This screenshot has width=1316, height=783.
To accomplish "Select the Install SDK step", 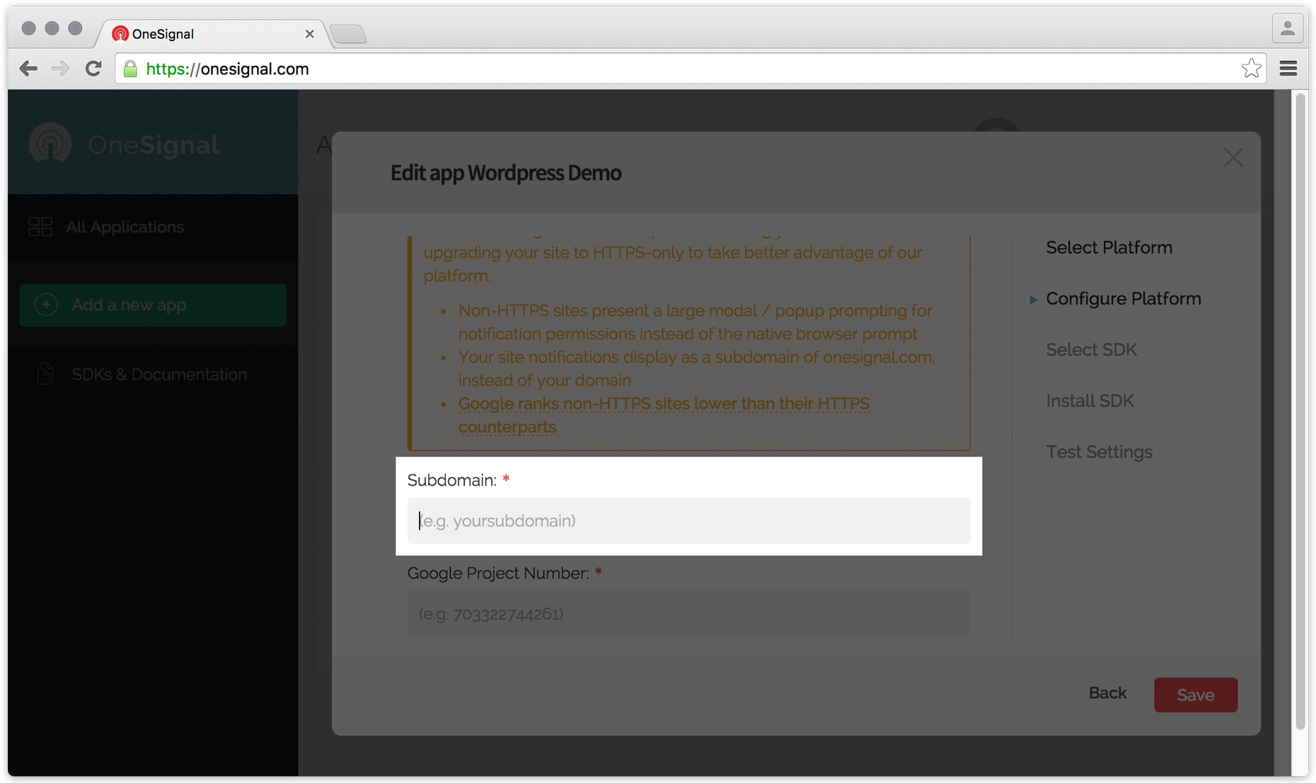I will pyautogui.click(x=1090, y=401).
